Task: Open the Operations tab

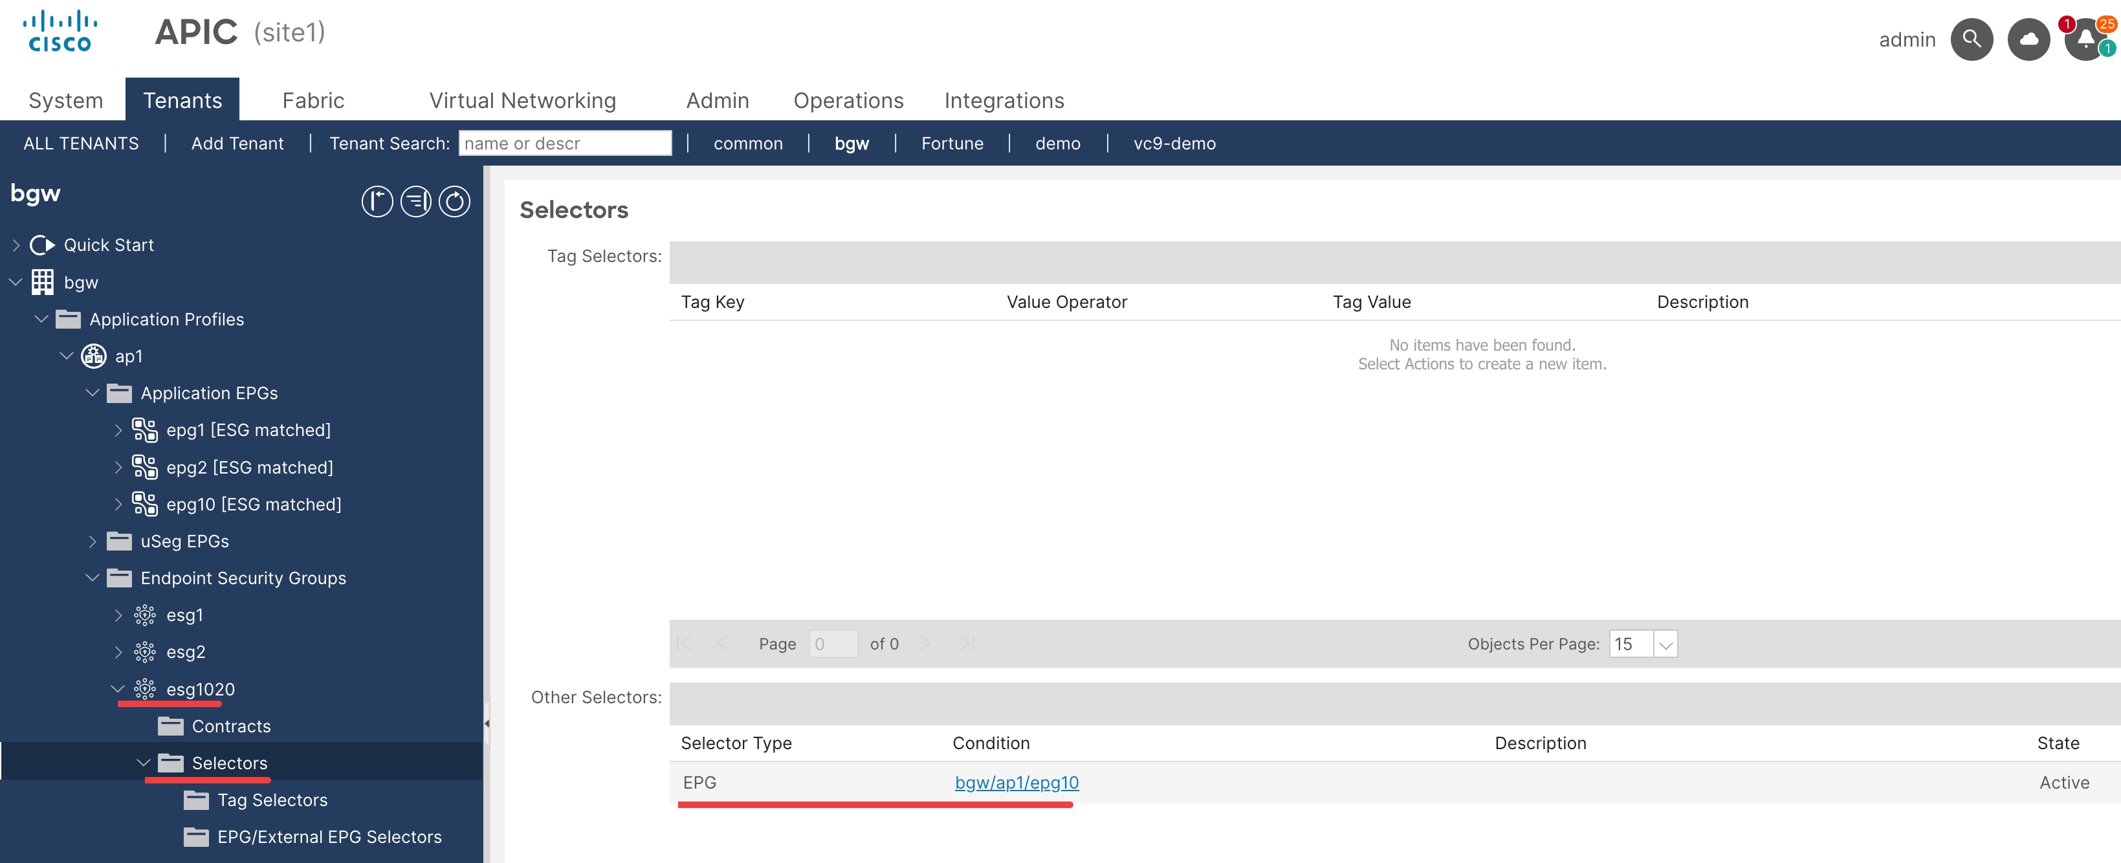Action: [x=848, y=100]
